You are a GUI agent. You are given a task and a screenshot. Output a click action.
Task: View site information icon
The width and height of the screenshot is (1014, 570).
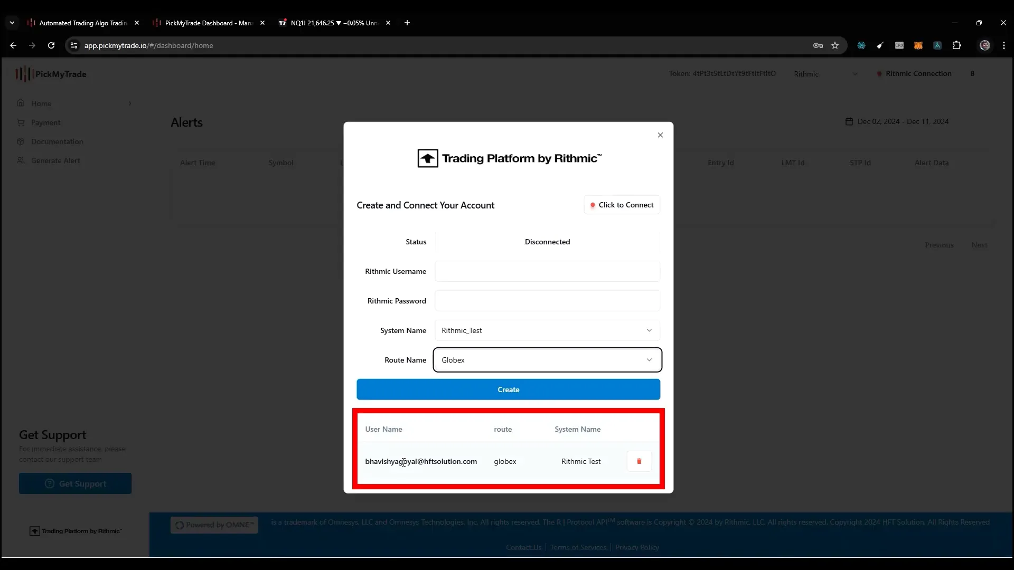pos(74,45)
